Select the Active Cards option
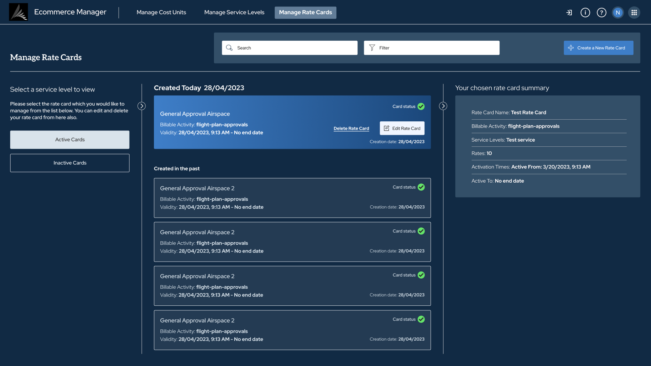The image size is (651, 366). [x=70, y=140]
